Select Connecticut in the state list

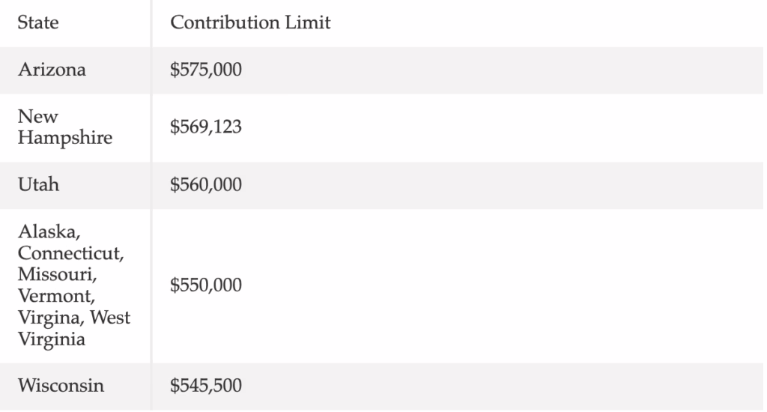[x=70, y=252]
